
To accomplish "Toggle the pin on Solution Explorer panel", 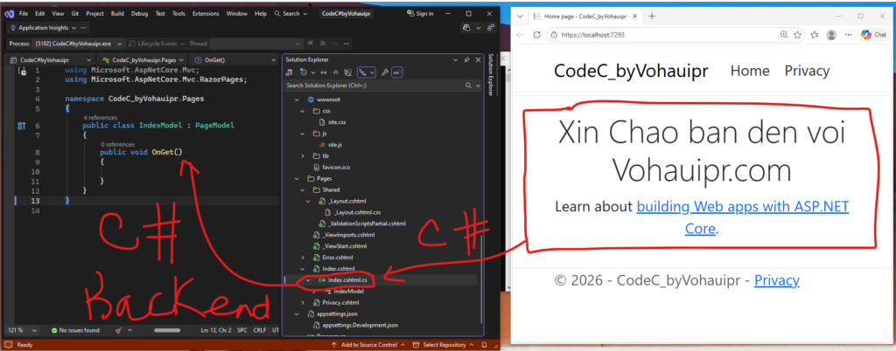I will pos(466,59).
